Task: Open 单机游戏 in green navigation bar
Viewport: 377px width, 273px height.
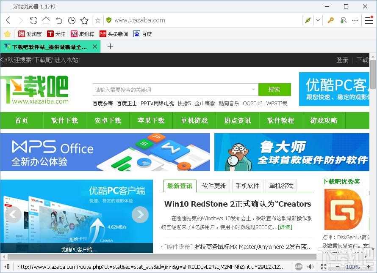Action: pos(194,120)
